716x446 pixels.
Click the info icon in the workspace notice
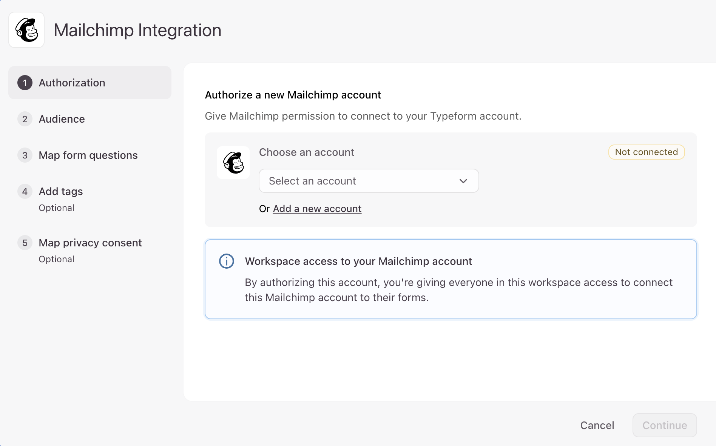pyautogui.click(x=227, y=261)
